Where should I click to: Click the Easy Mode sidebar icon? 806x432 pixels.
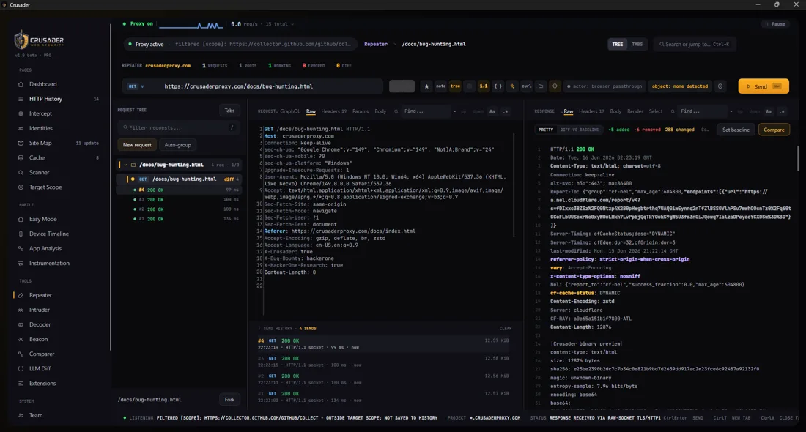click(21, 220)
